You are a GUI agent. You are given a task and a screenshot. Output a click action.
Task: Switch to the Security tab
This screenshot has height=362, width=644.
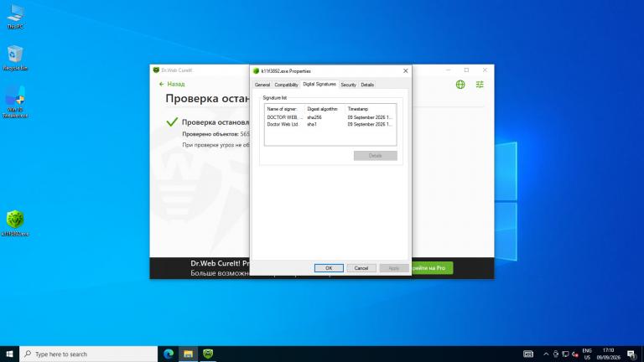click(348, 85)
